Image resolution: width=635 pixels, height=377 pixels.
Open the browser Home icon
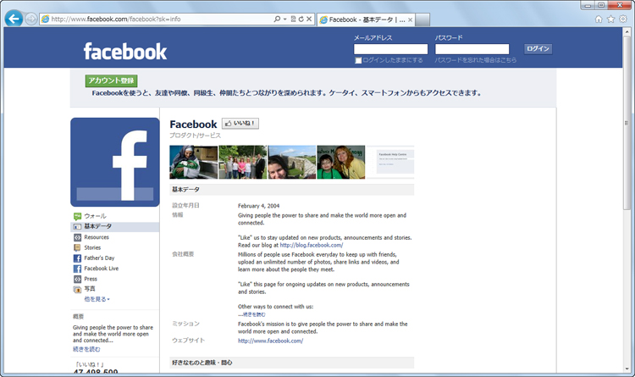point(599,19)
